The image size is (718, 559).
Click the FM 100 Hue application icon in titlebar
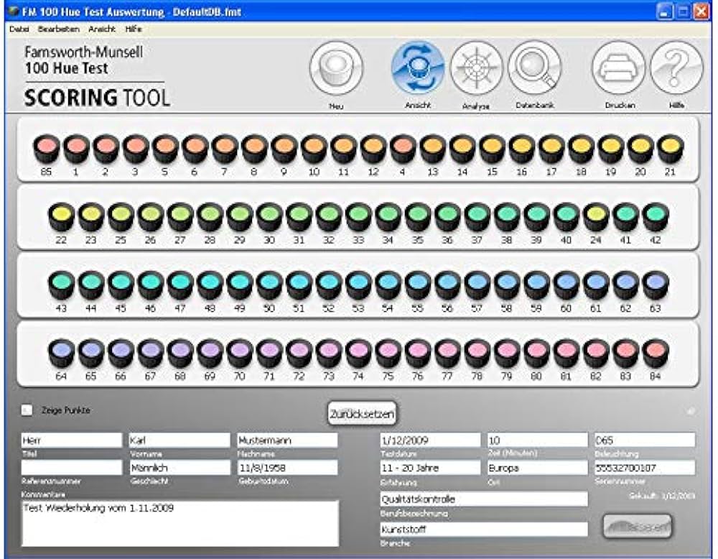tap(13, 11)
